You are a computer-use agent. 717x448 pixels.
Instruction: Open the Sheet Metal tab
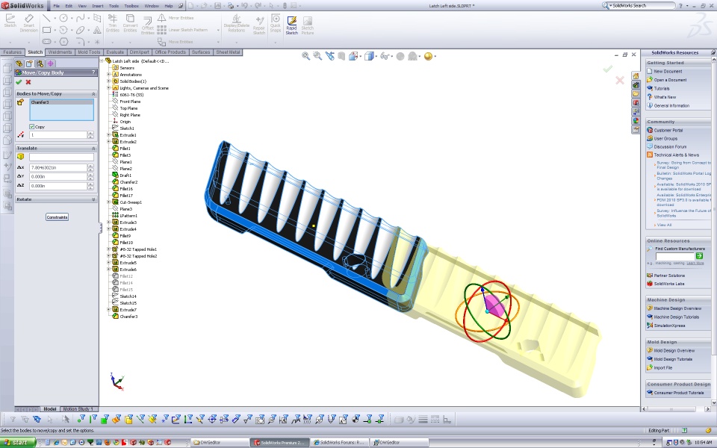229,52
